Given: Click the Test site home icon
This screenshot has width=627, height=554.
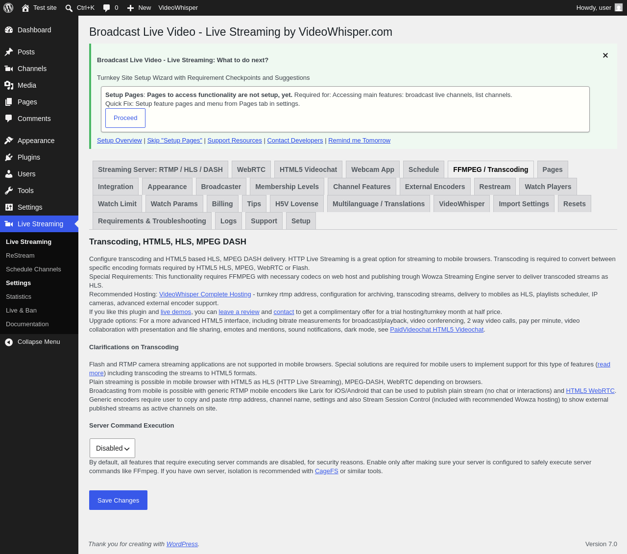Looking at the screenshot, I should click(25, 8).
